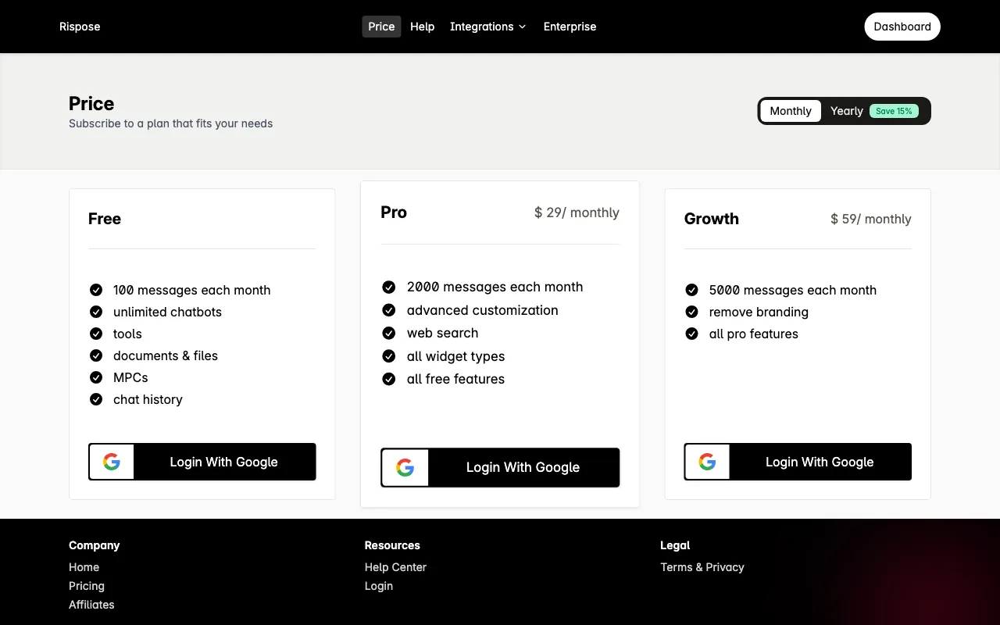This screenshot has width=1000, height=625.
Task: Open Help in the top navigation
Action: 422,27
